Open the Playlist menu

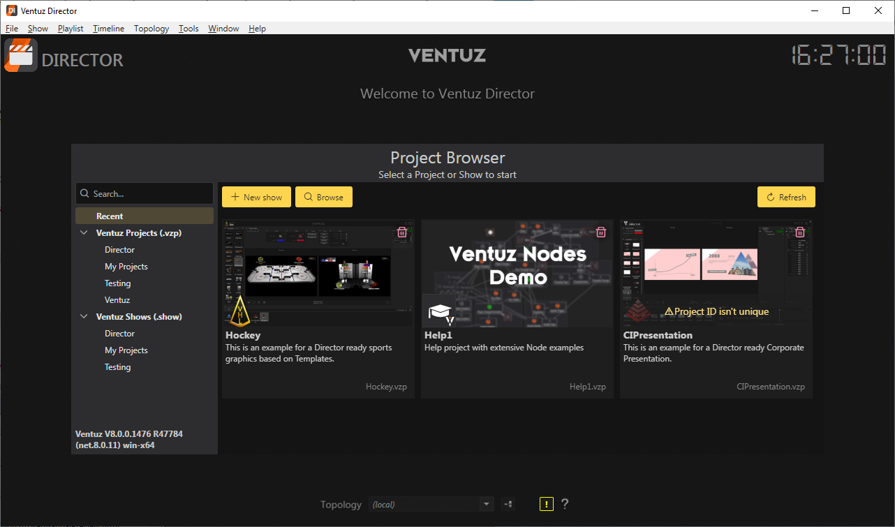pos(71,29)
